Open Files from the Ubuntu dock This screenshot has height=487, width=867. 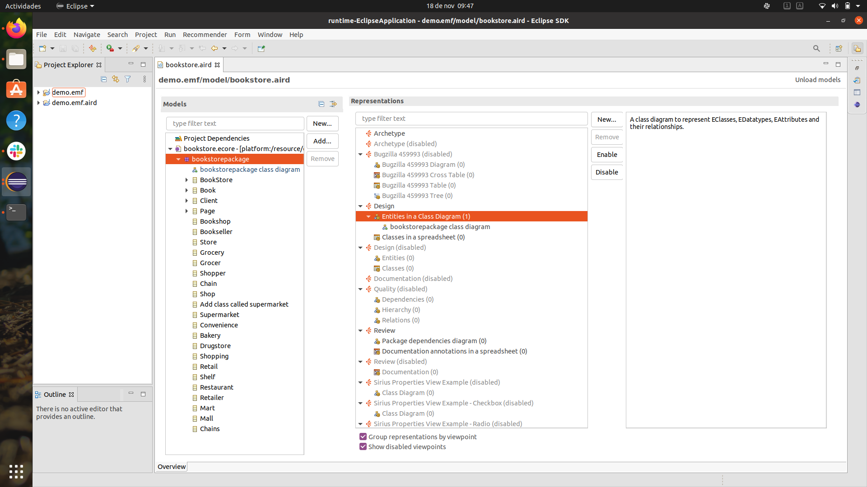(16, 59)
